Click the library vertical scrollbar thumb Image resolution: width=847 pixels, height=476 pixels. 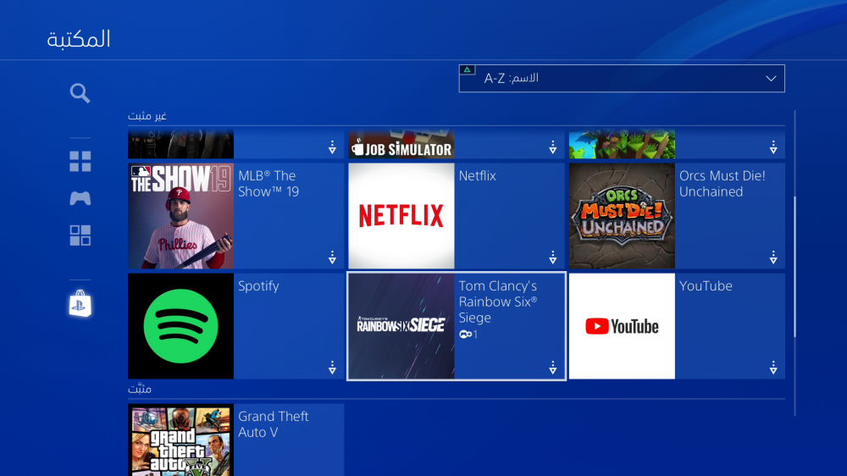coord(794,268)
